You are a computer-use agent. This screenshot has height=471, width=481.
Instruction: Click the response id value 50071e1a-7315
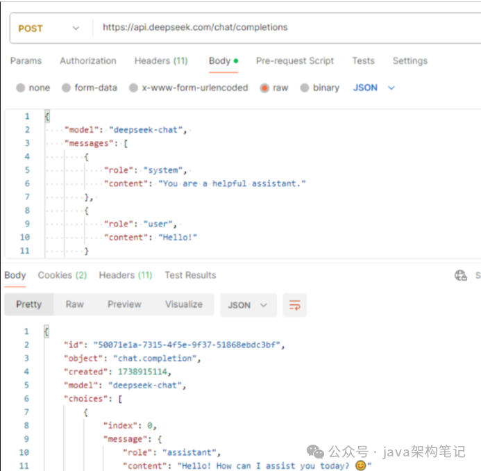(x=187, y=345)
